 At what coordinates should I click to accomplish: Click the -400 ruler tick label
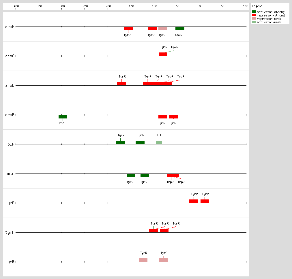tap(16, 6)
